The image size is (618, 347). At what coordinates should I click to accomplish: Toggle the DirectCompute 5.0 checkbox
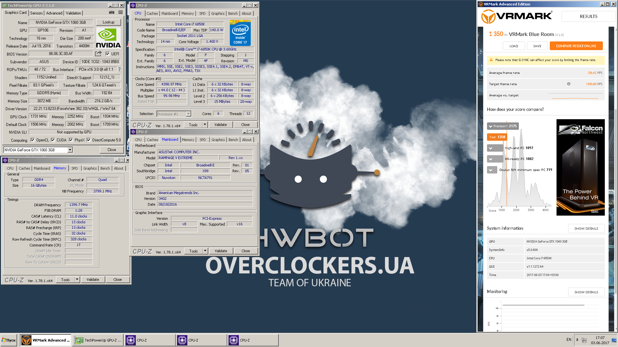[x=88, y=140]
